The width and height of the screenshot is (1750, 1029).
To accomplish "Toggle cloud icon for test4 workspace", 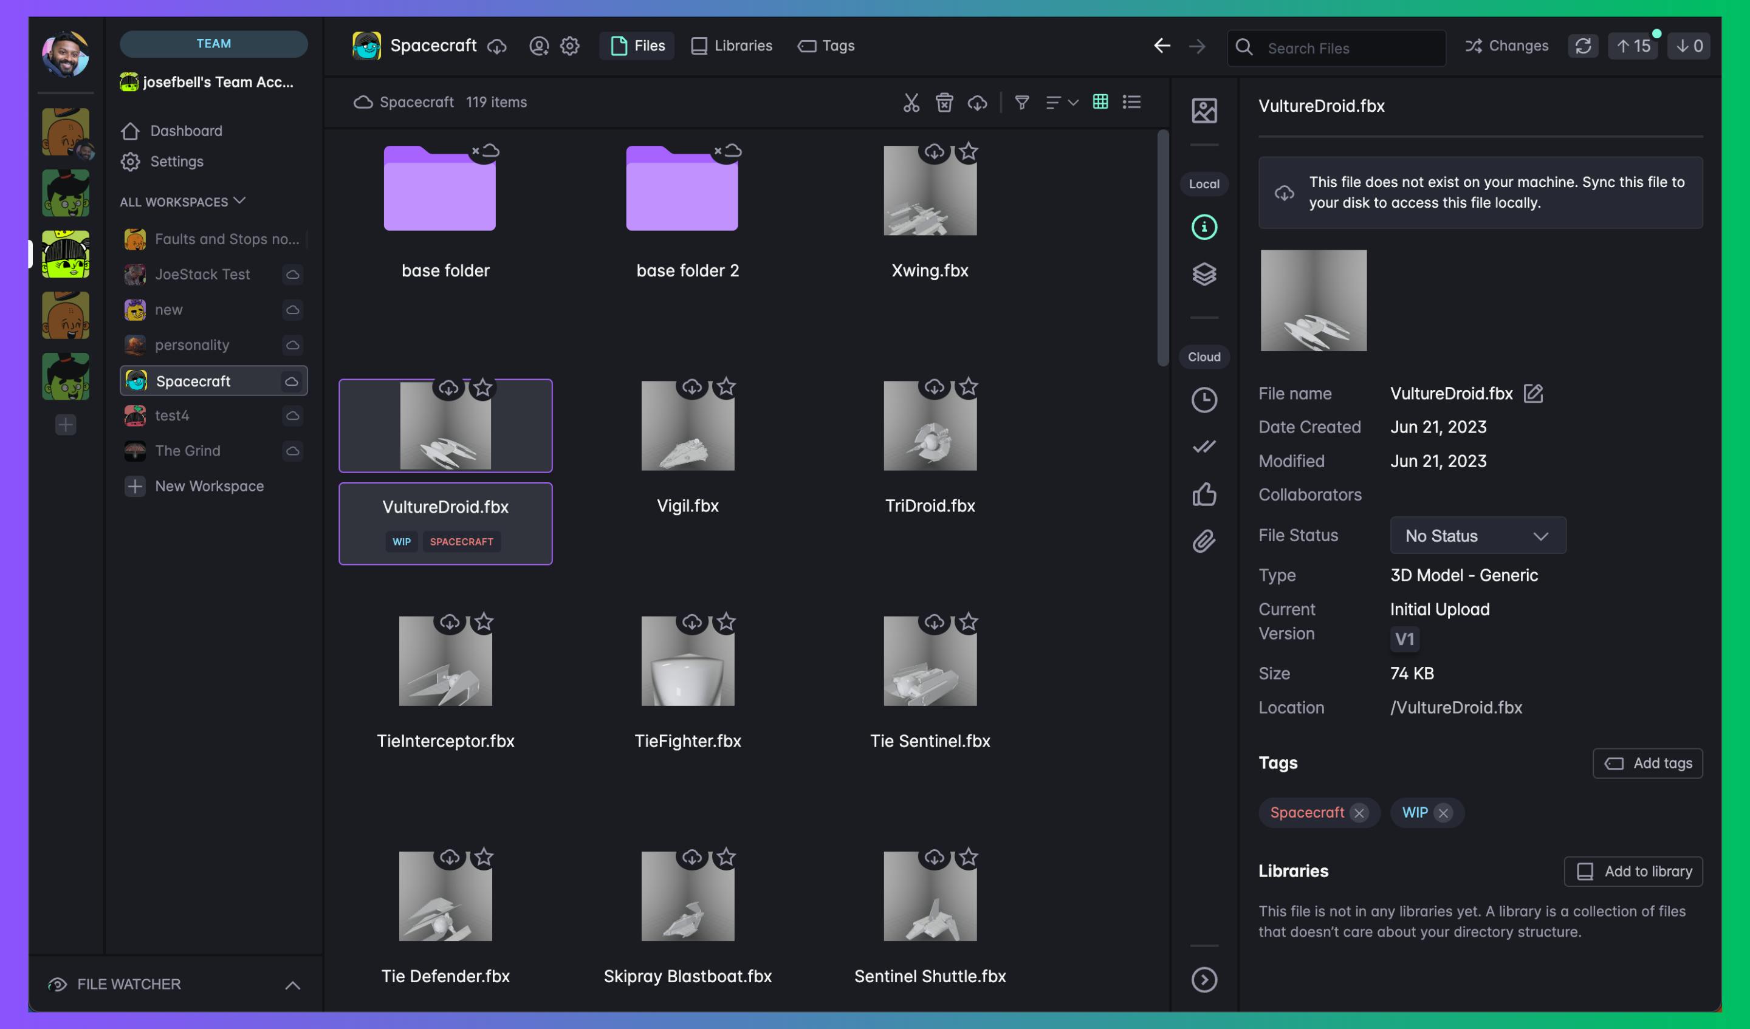I will pos(292,415).
